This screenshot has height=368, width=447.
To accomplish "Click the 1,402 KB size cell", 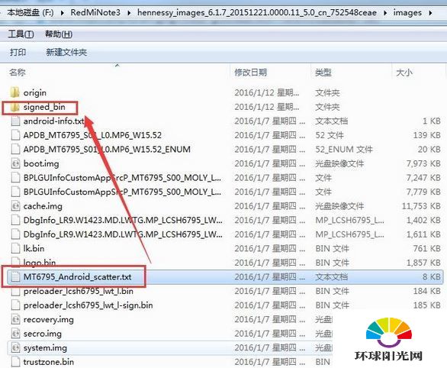I will coord(423,220).
